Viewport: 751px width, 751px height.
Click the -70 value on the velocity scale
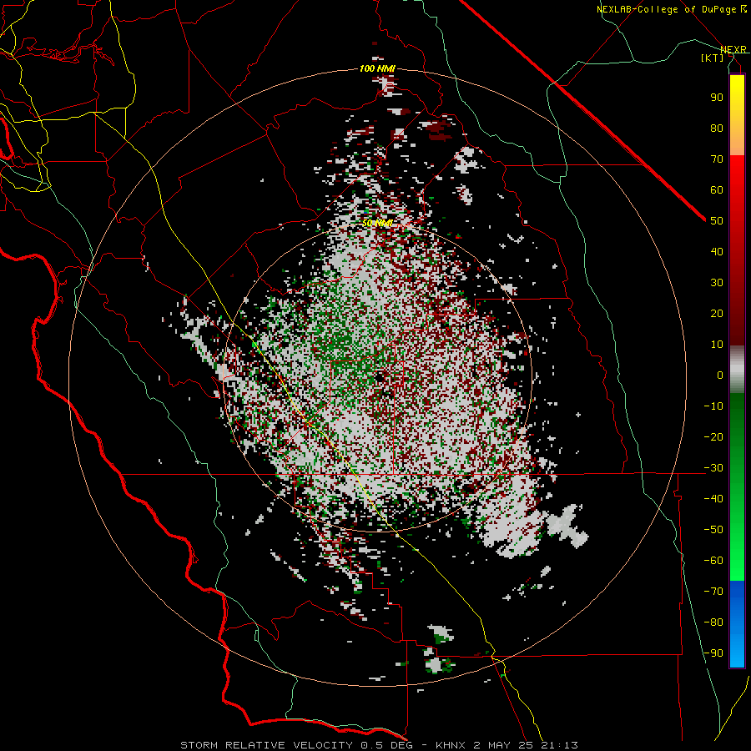713,592
